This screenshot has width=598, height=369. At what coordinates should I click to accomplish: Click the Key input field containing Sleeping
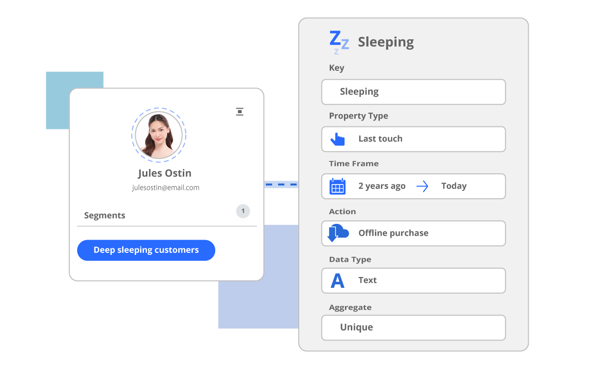(413, 92)
